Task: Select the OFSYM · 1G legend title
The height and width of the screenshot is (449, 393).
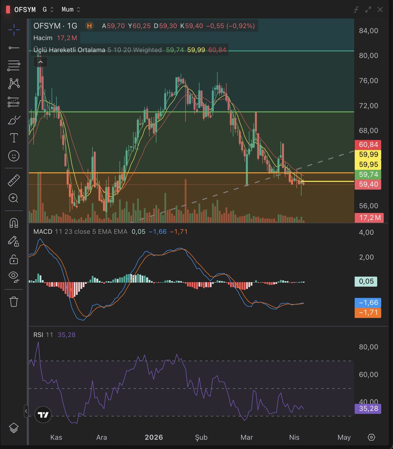Action: (55, 26)
